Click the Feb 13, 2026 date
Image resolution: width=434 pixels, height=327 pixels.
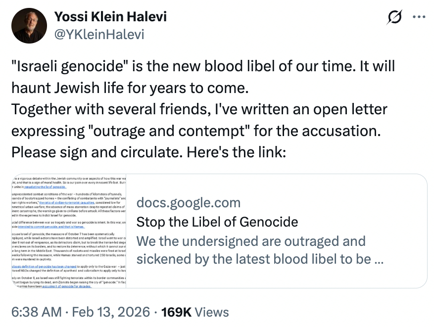pyautogui.click(x=111, y=312)
